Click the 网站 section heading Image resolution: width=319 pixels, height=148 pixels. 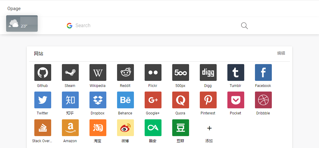(38, 54)
